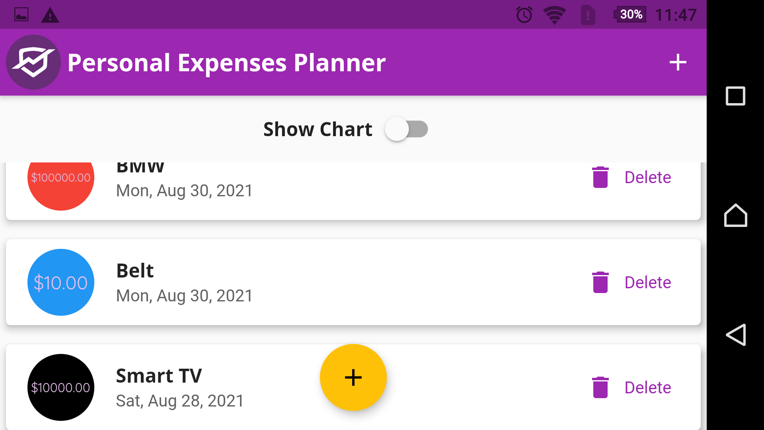Screen dimensions: 764x430
Task: Tap the Android back navigation icon
Action: coord(736,335)
